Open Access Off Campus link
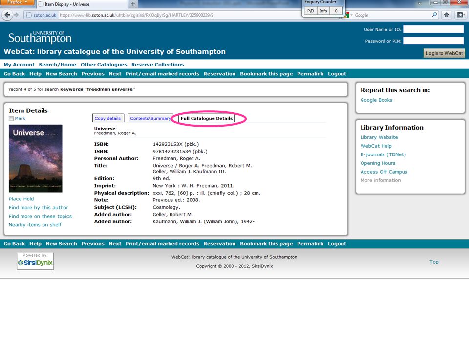Viewport: 469px width, 352px height. click(x=384, y=172)
